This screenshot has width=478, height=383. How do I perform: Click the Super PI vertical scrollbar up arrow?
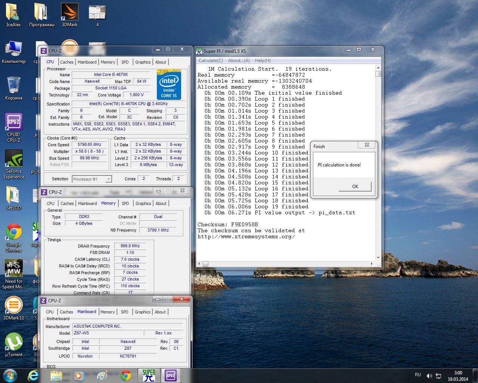point(378,68)
